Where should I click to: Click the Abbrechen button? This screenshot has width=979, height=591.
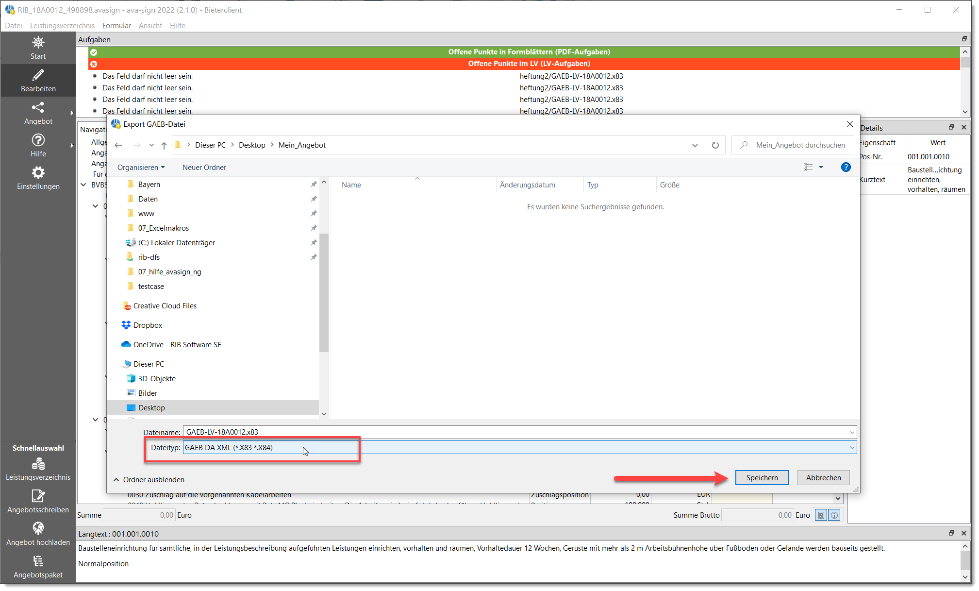(x=823, y=478)
